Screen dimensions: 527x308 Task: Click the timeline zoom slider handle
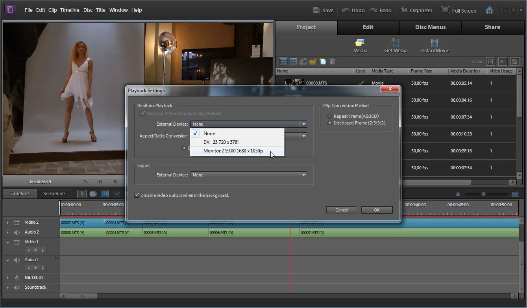(x=483, y=194)
